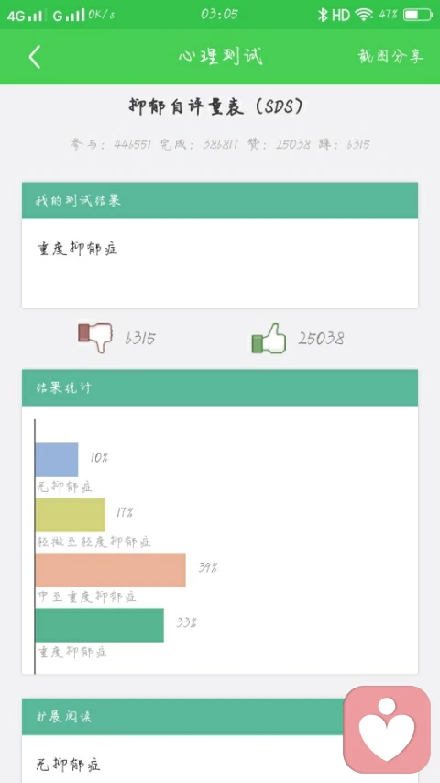The width and height of the screenshot is (440, 783).
Task: Tap the battery status icon
Action: point(418,15)
